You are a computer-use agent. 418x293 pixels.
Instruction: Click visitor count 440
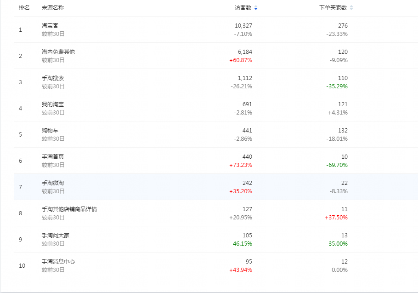coord(248,157)
